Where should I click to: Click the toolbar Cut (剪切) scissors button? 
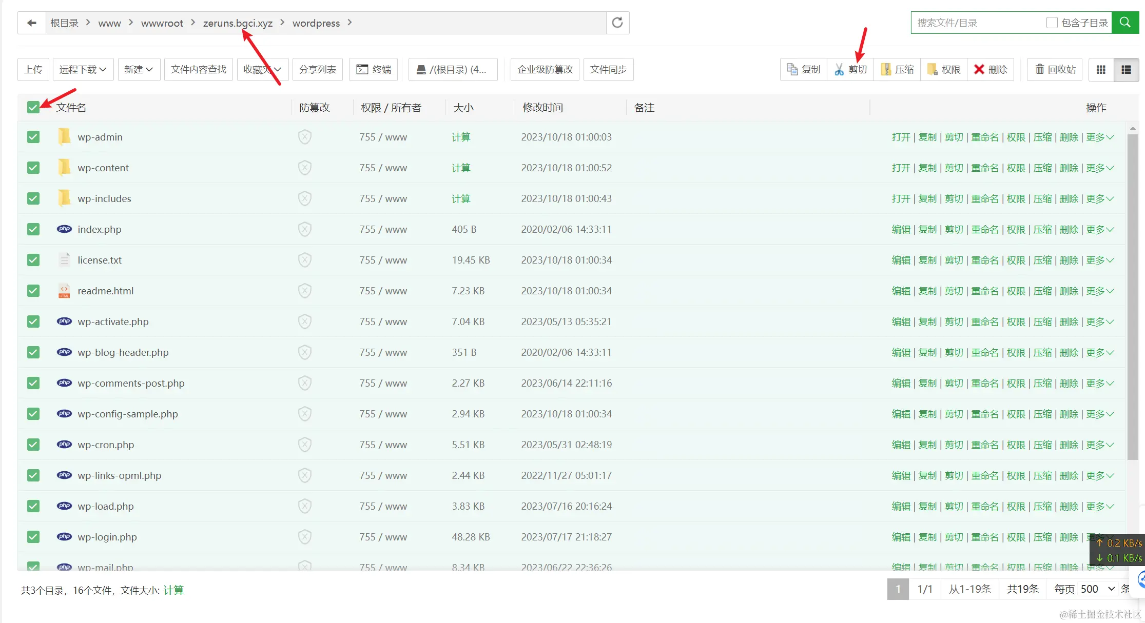point(850,70)
